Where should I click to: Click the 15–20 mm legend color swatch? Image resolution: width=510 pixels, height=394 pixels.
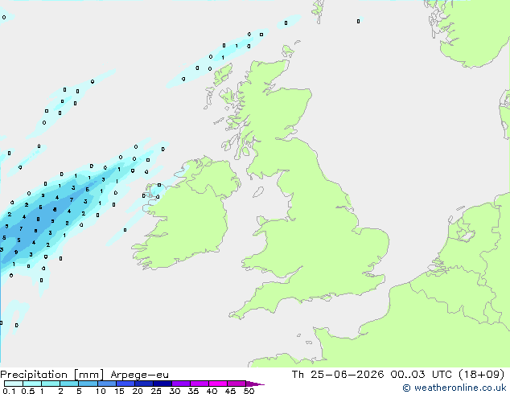click(125, 384)
